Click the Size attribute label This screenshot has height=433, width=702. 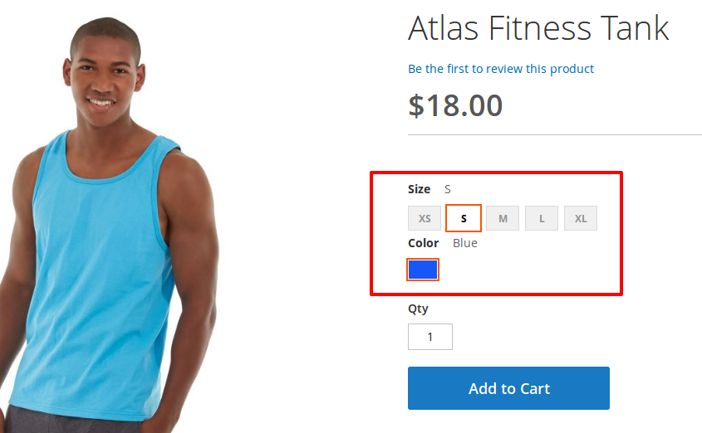[x=419, y=189]
